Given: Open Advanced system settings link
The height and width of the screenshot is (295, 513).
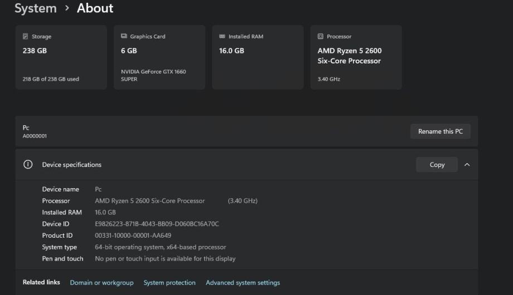Looking at the screenshot, I should coord(243,283).
